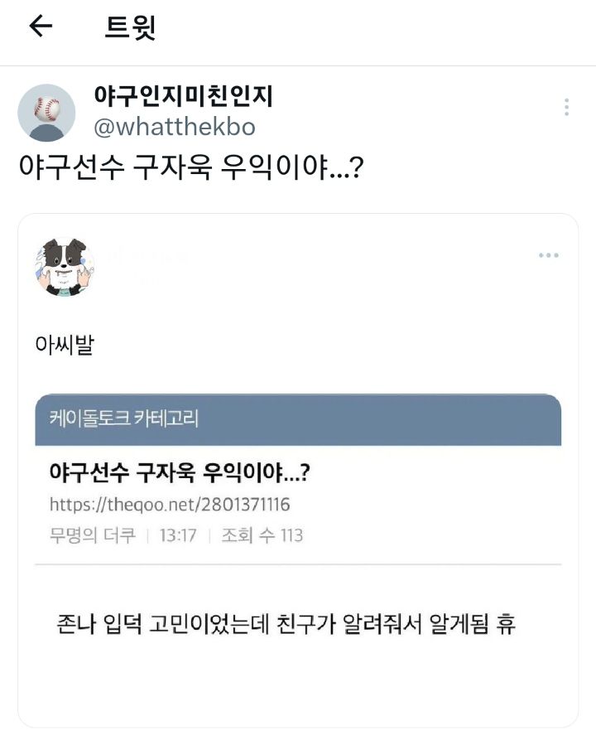The width and height of the screenshot is (596, 740).
Task: Open the bold post title in screenshot
Action: tap(180, 474)
